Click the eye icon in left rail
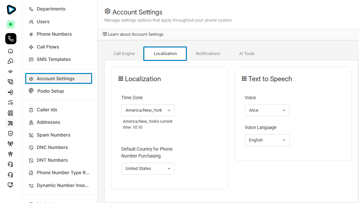 (x=10, y=72)
